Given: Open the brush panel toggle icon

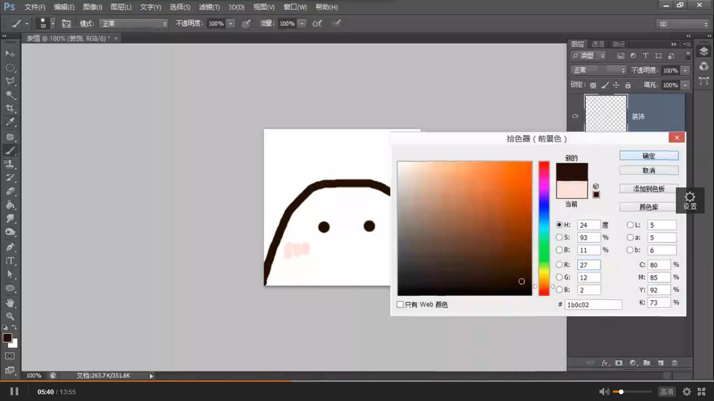Looking at the screenshot, I should coord(66,23).
